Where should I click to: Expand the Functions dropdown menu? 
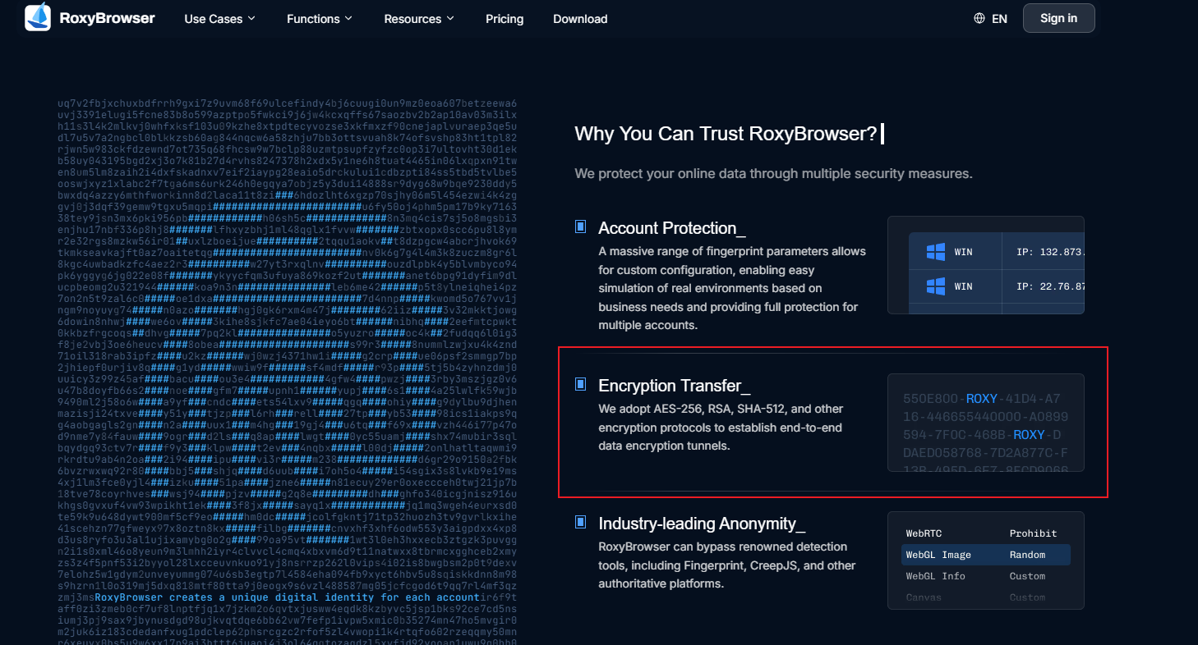pos(319,19)
